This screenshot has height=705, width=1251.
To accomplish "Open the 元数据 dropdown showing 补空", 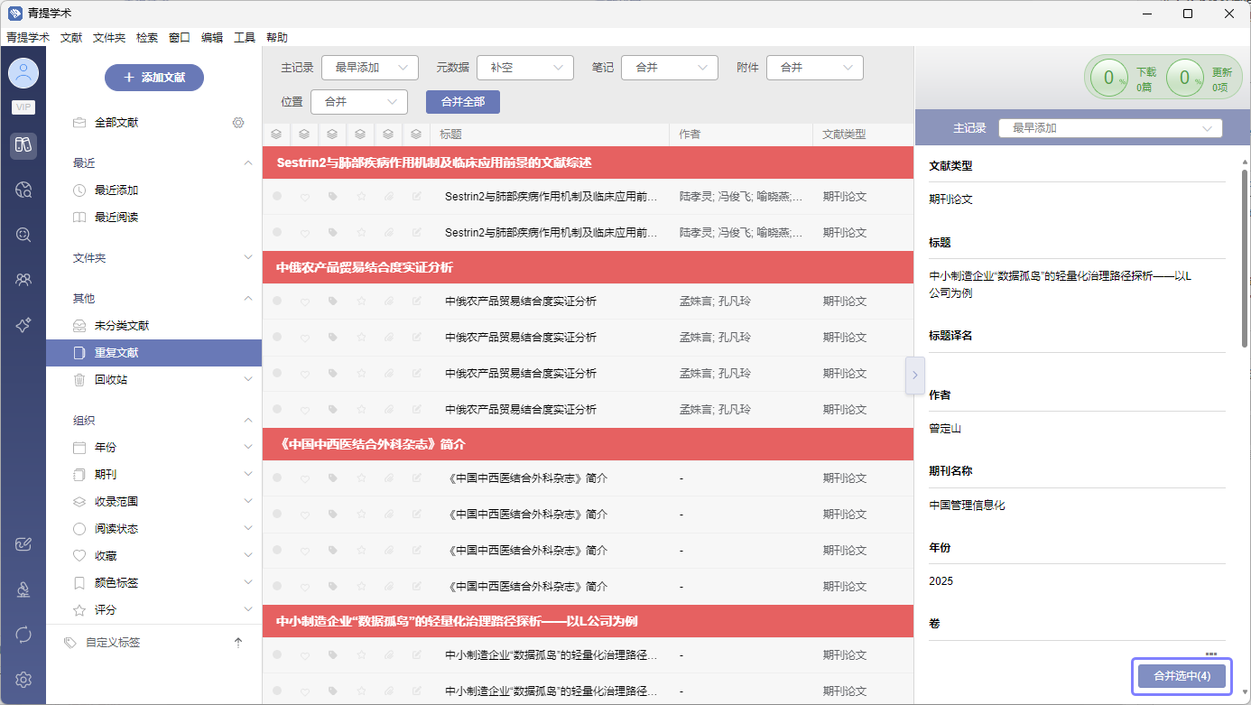I will click(x=525, y=68).
